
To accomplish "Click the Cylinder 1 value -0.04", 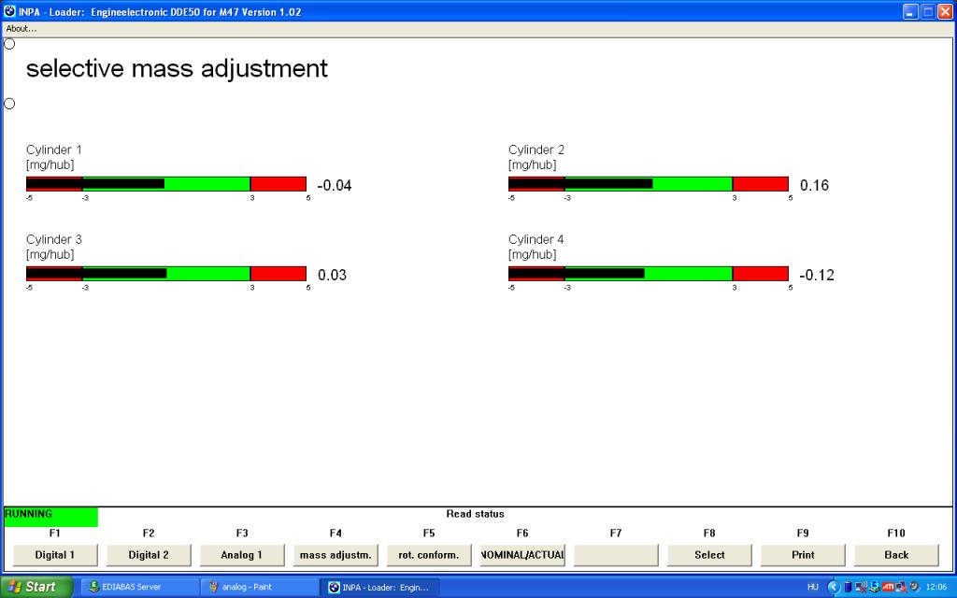I will [x=335, y=186].
